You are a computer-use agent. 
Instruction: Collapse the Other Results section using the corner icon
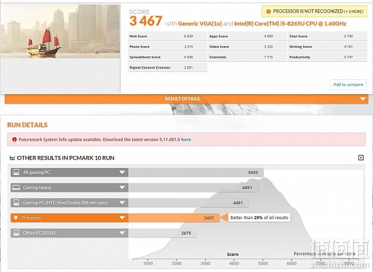tap(361, 158)
